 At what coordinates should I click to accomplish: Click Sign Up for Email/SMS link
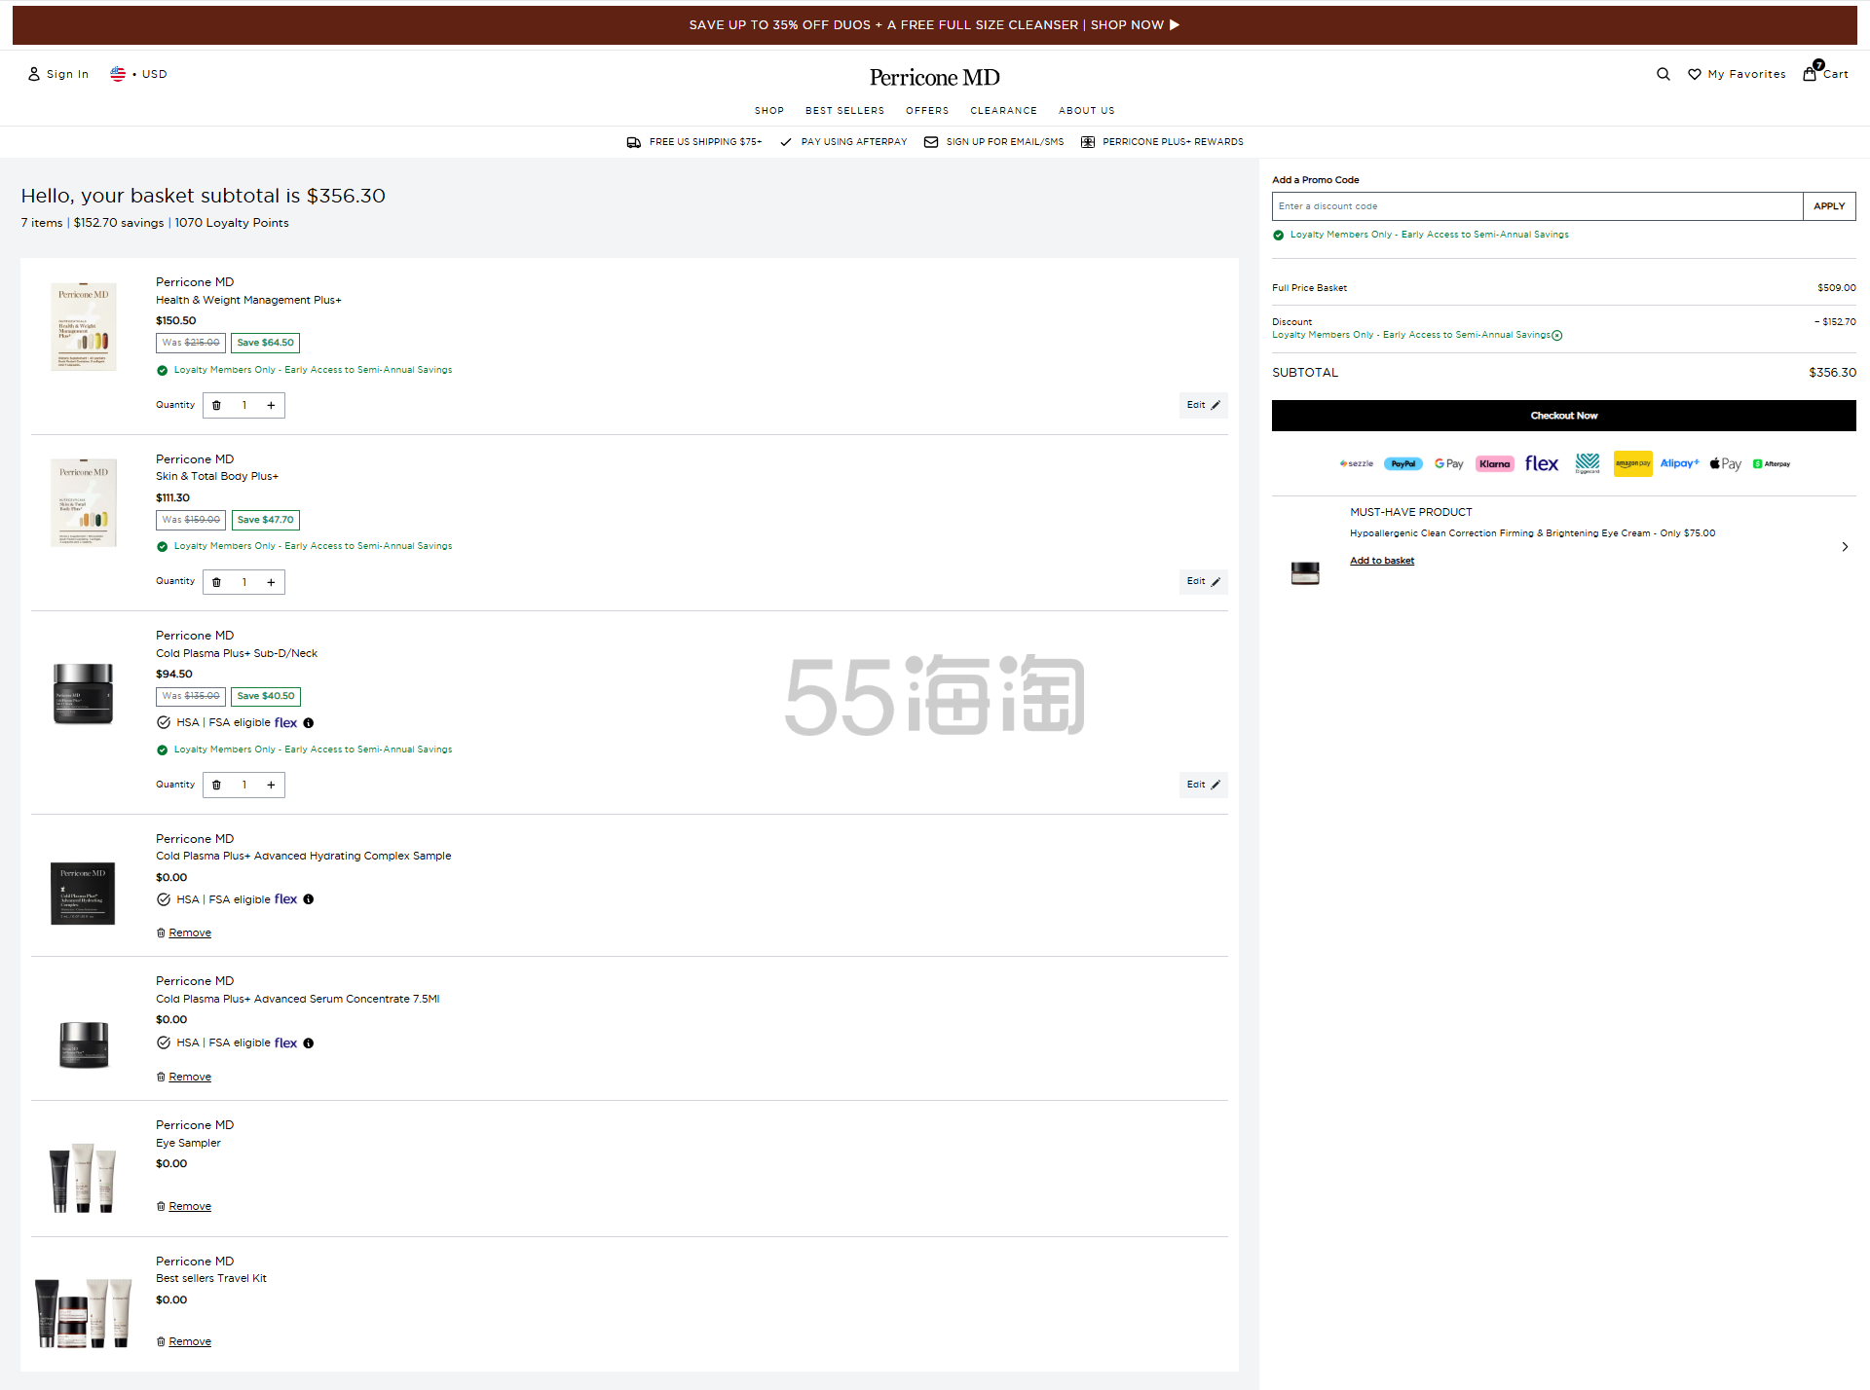click(x=993, y=142)
